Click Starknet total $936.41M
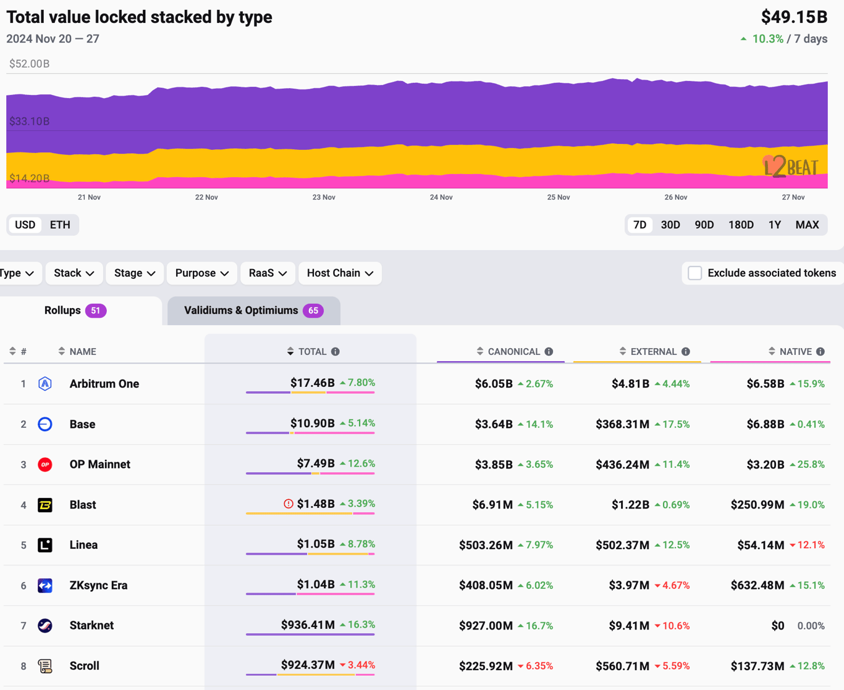The width and height of the screenshot is (844, 690). [308, 625]
